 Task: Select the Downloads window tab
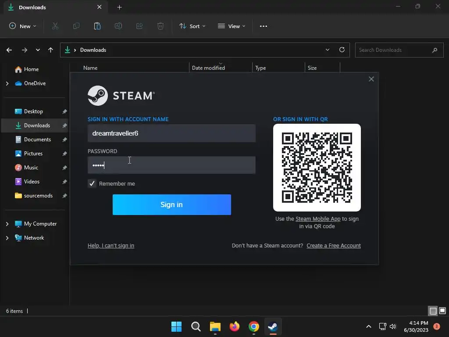coord(56,7)
